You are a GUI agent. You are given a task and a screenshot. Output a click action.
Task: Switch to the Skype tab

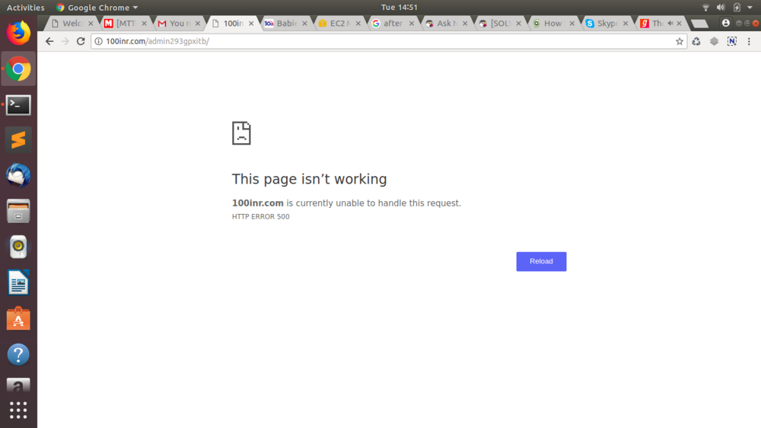click(x=607, y=24)
